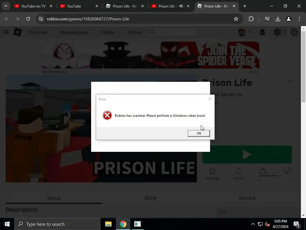This screenshot has width=306, height=230.
Task: Click the Join the Spider Verse advertisement
Action: [151, 55]
